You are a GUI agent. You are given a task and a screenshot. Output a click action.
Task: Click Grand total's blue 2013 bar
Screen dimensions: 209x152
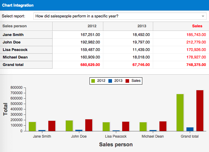pyautogui.click(x=190, y=129)
